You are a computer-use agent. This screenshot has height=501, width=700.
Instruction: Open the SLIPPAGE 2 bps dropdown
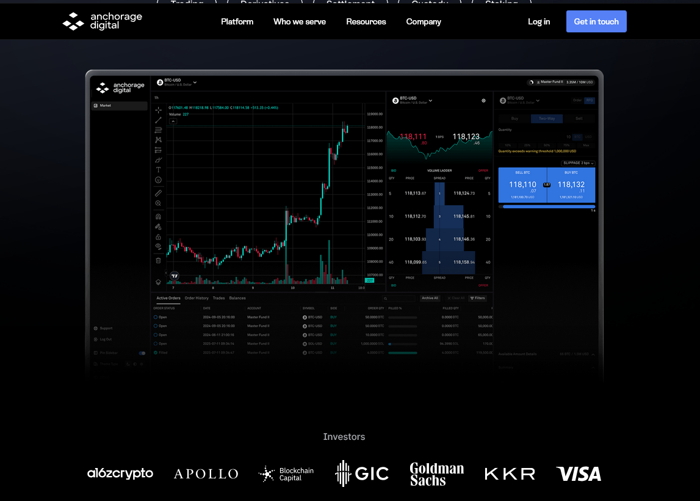coord(578,163)
